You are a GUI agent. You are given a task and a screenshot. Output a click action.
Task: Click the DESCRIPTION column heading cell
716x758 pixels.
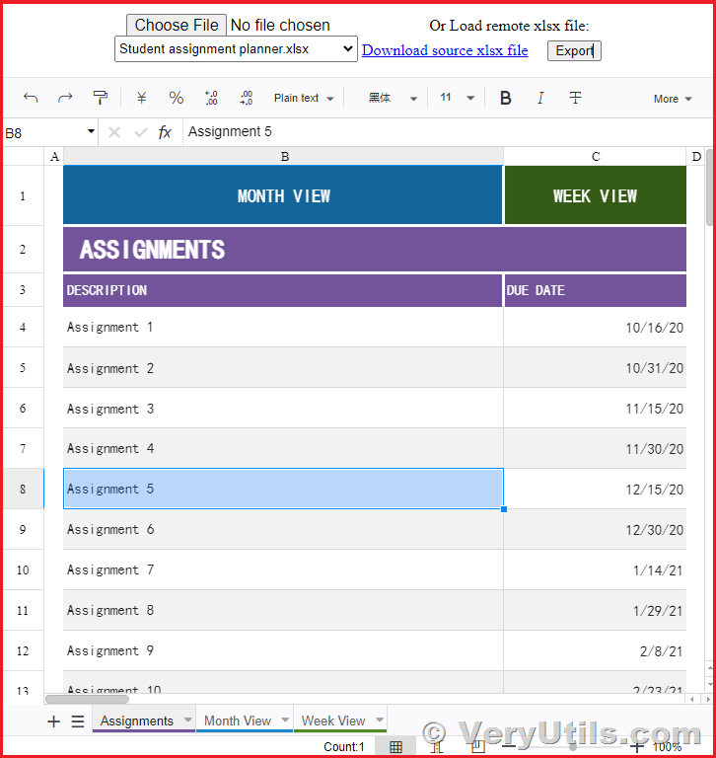[283, 290]
